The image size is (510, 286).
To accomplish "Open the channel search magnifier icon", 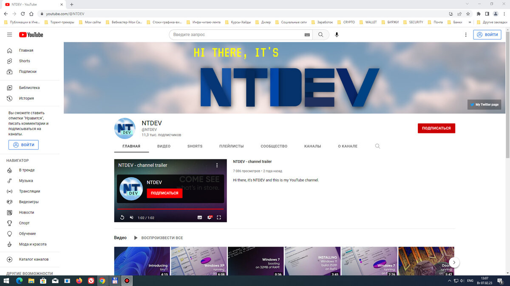I will tap(377, 146).
